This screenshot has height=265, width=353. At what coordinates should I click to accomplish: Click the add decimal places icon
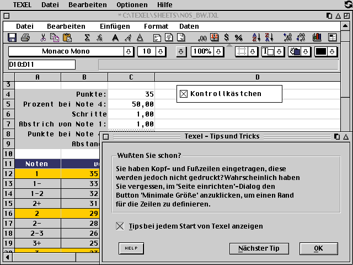click(x=287, y=38)
